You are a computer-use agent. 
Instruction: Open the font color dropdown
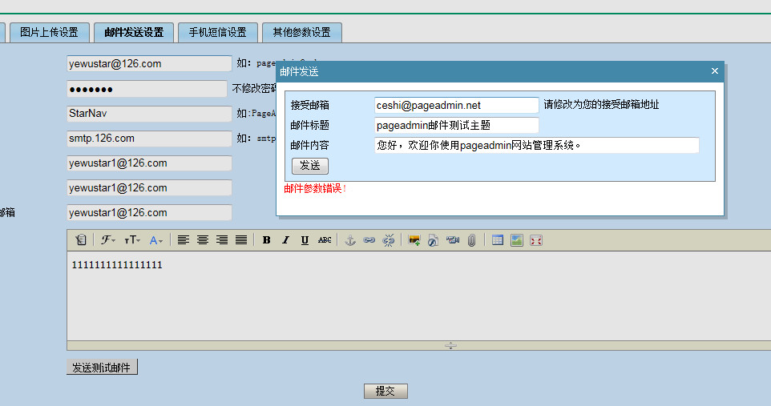click(156, 240)
